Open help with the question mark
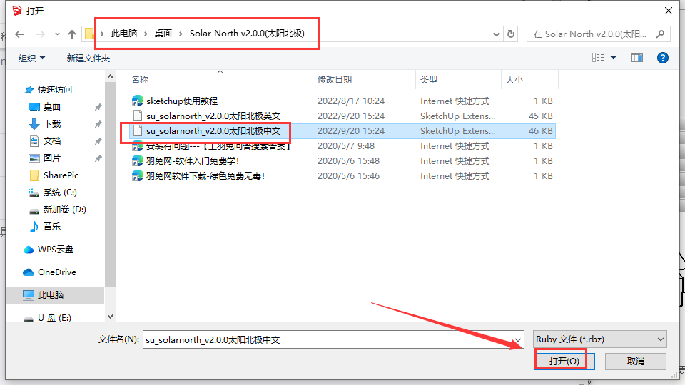The image size is (685, 385). click(662, 58)
